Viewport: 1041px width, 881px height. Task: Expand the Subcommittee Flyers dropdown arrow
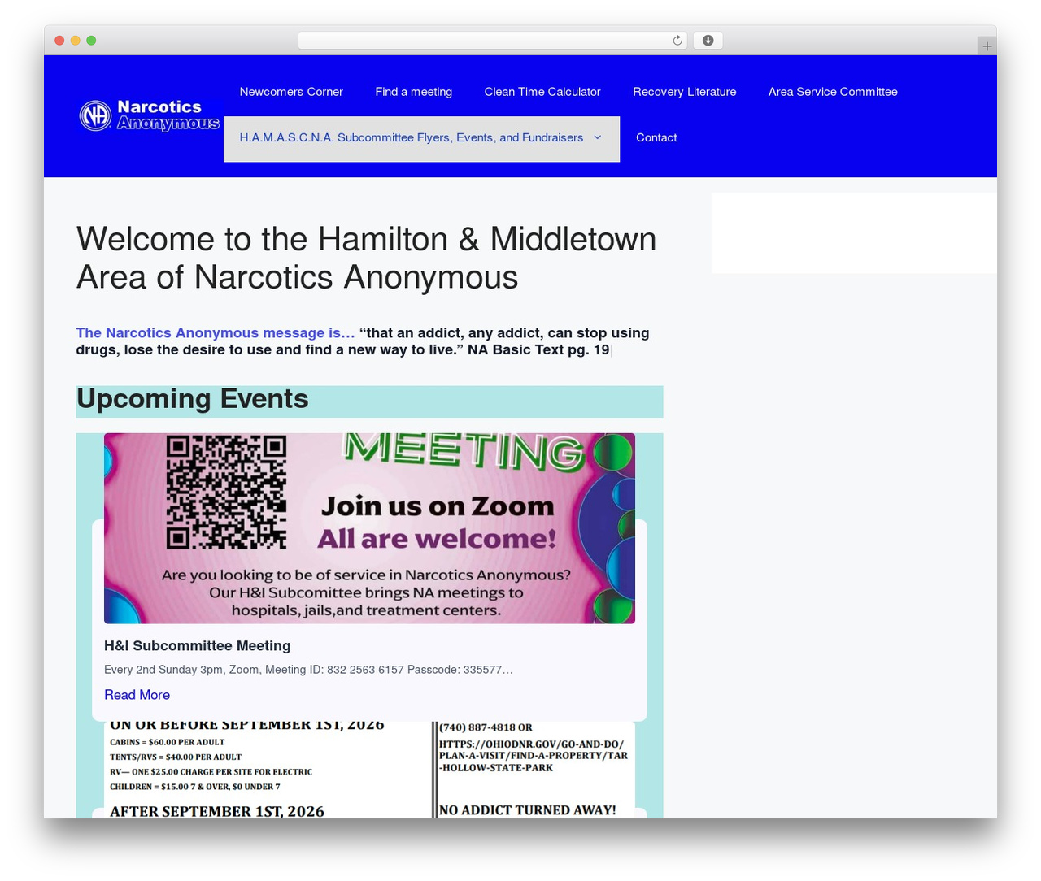pyautogui.click(x=598, y=138)
